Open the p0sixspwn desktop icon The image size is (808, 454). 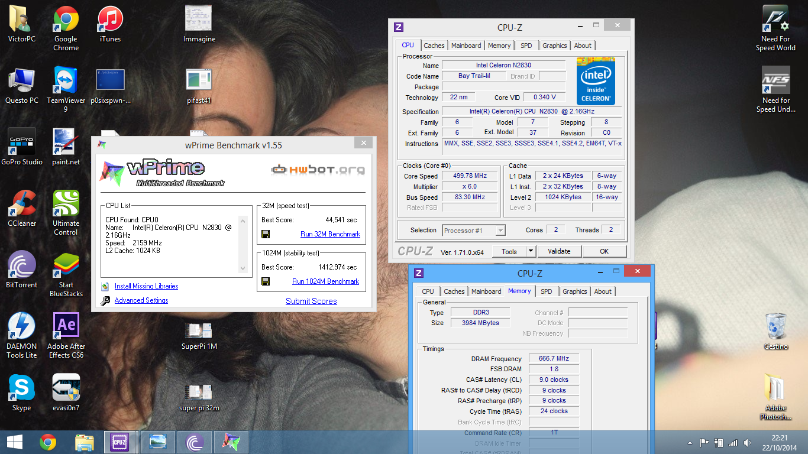coord(110,85)
